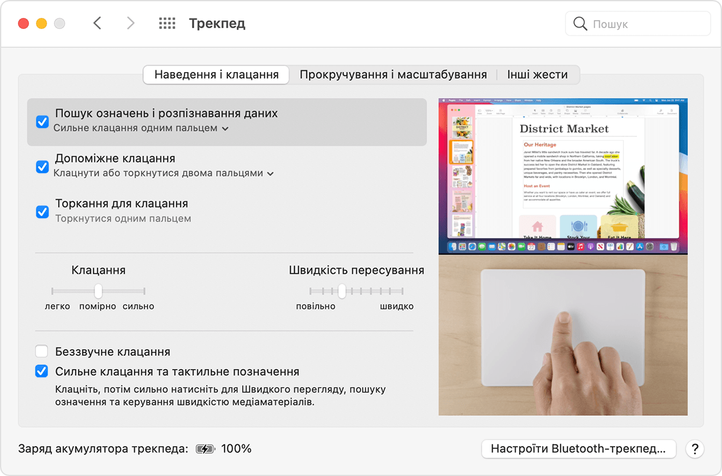Open help via the question mark button
722x476 pixels.
pos(696,448)
